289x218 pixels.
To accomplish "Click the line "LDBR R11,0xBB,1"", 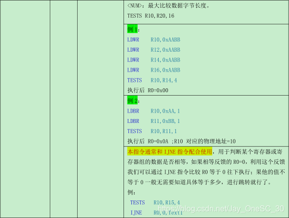I will tap(153, 121).
